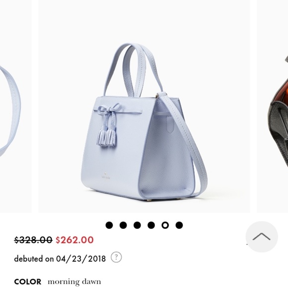The image size is (288, 288).
Task: Click the COLOR label
Action: tap(27, 282)
